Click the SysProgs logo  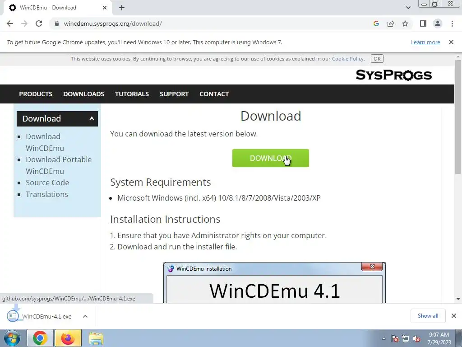393,75
